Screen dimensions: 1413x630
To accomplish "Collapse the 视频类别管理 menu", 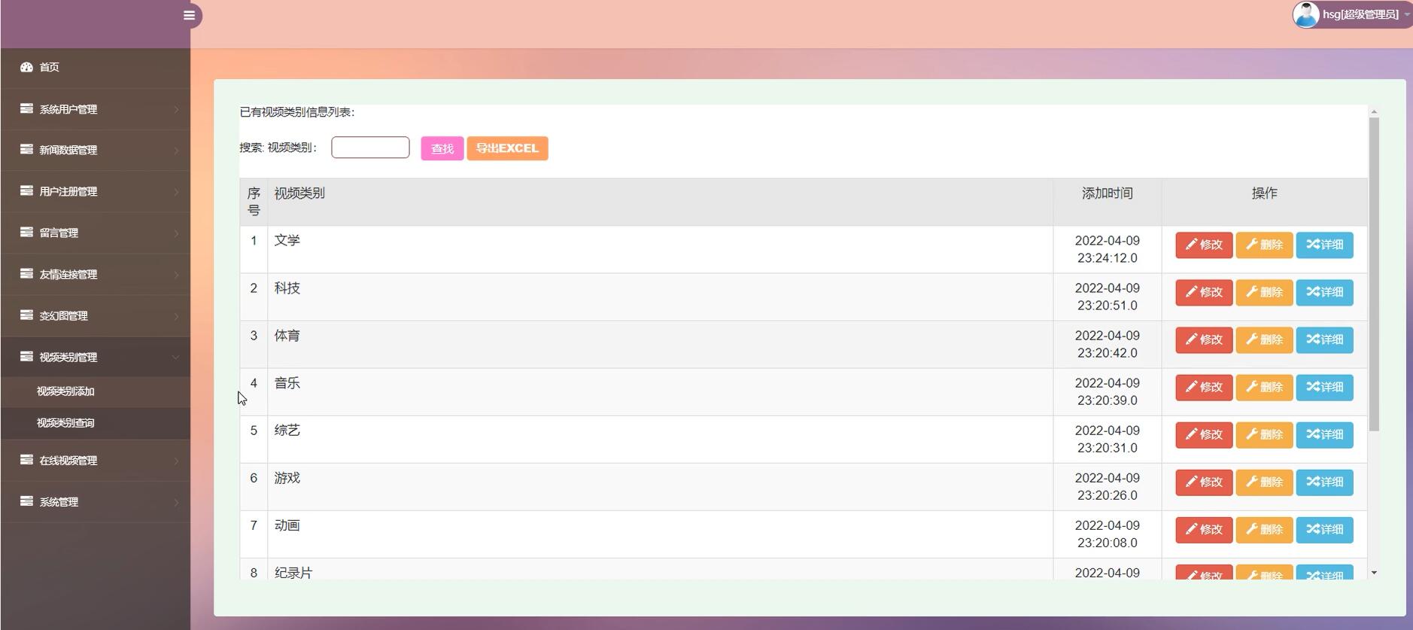I will tap(95, 357).
